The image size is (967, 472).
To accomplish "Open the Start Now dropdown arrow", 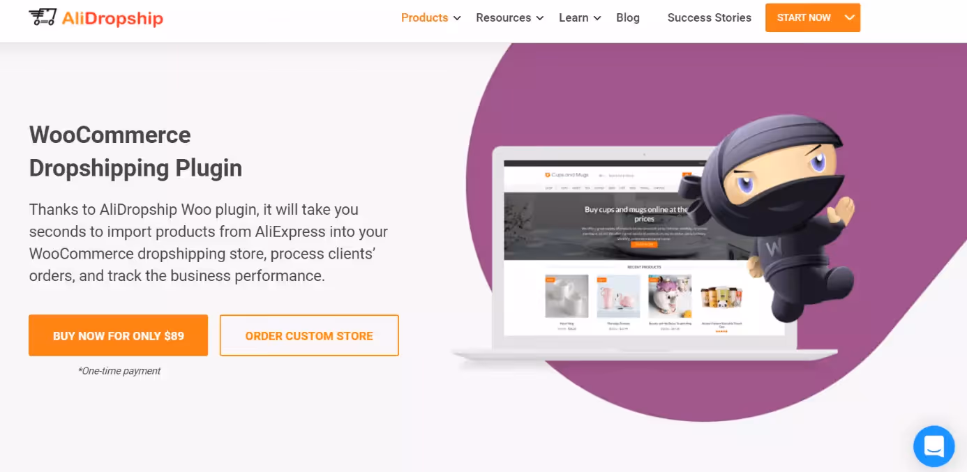I will click(x=849, y=17).
